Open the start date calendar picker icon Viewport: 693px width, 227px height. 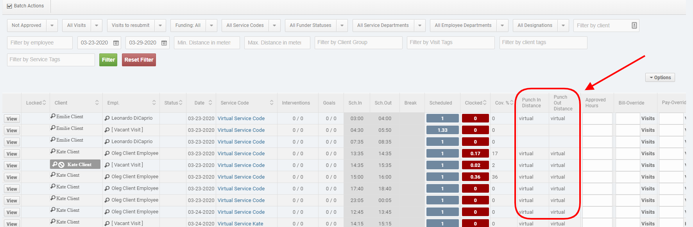click(x=116, y=43)
